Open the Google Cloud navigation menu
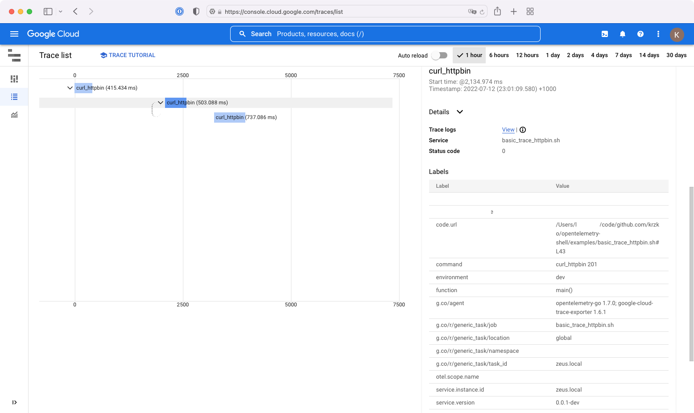Image resolution: width=694 pixels, height=413 pixels. click(14, 34)
